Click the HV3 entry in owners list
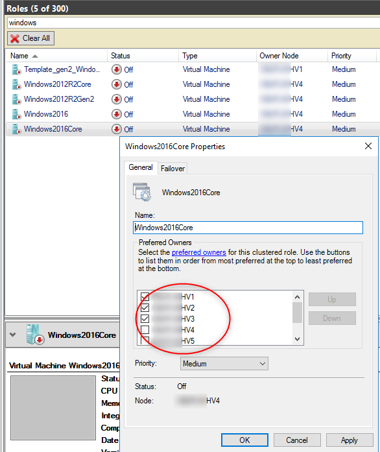This screenshot has width=380, height=452. (x=174, y=319)
